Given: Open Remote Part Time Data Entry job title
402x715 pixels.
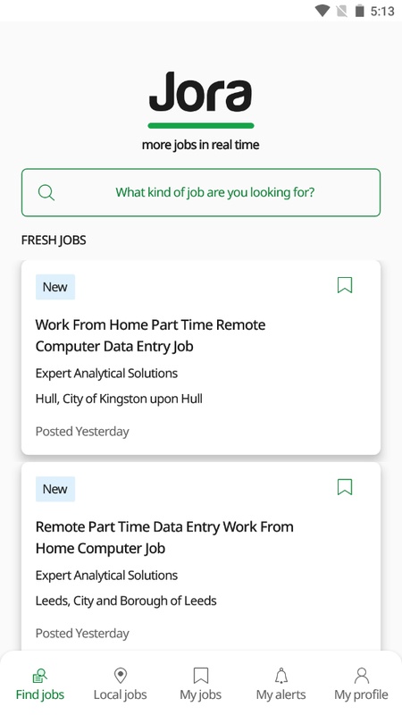Looking at the screenshot, I should [x=164, y=538].
